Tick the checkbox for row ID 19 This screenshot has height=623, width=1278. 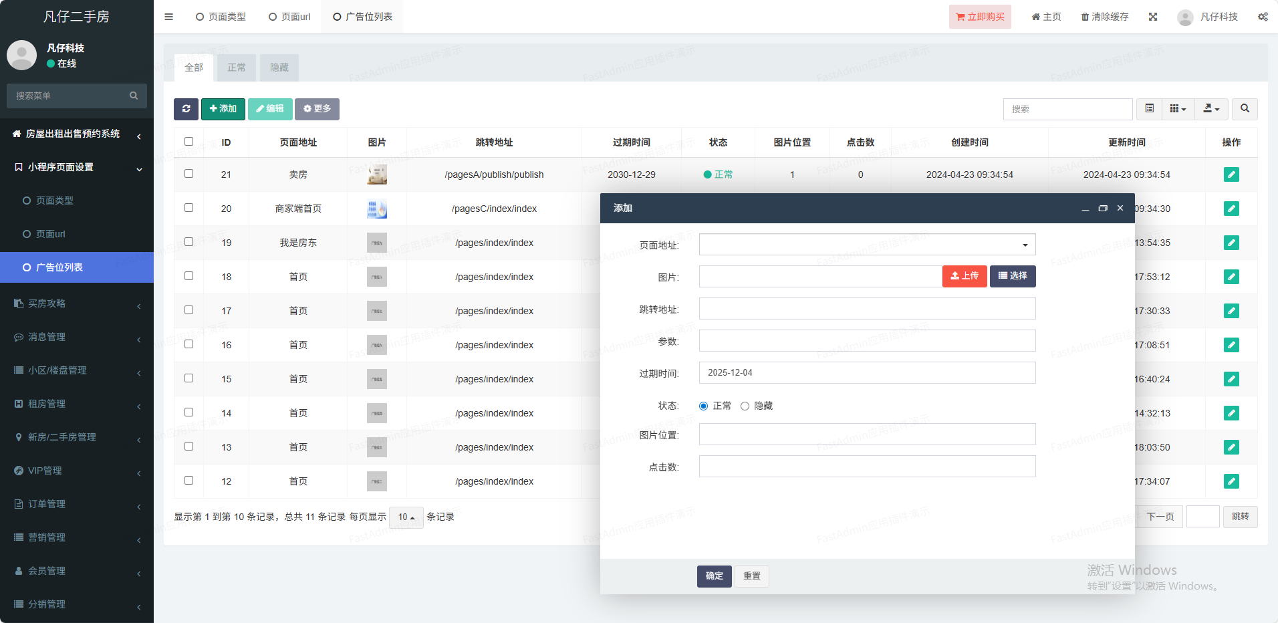pos(189,242)
